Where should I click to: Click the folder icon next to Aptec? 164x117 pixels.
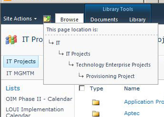pos(96,114)
